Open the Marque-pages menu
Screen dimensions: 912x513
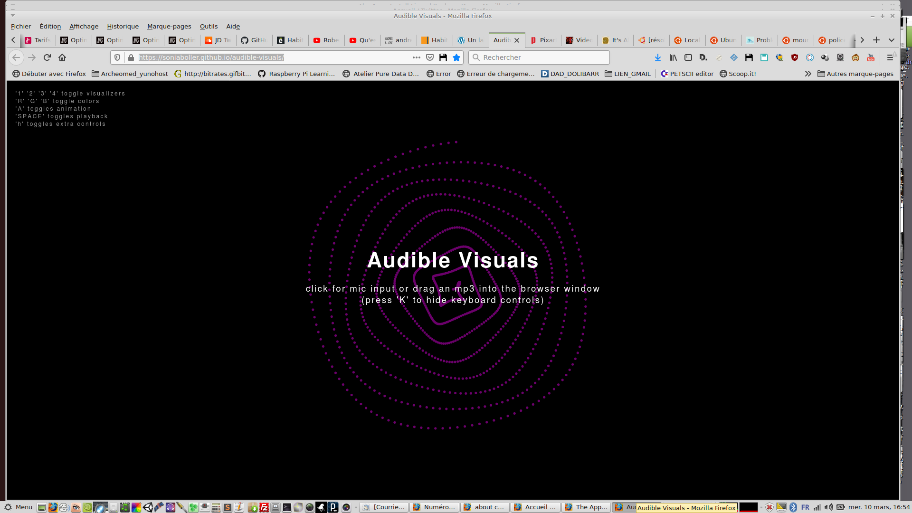coord(169,26)
